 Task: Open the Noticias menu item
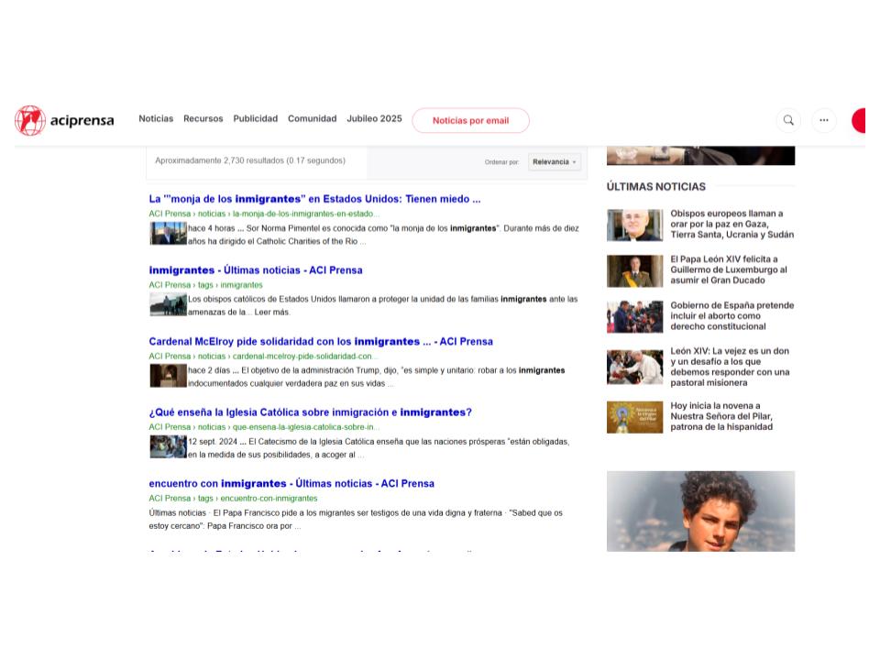tap(156, 119)
